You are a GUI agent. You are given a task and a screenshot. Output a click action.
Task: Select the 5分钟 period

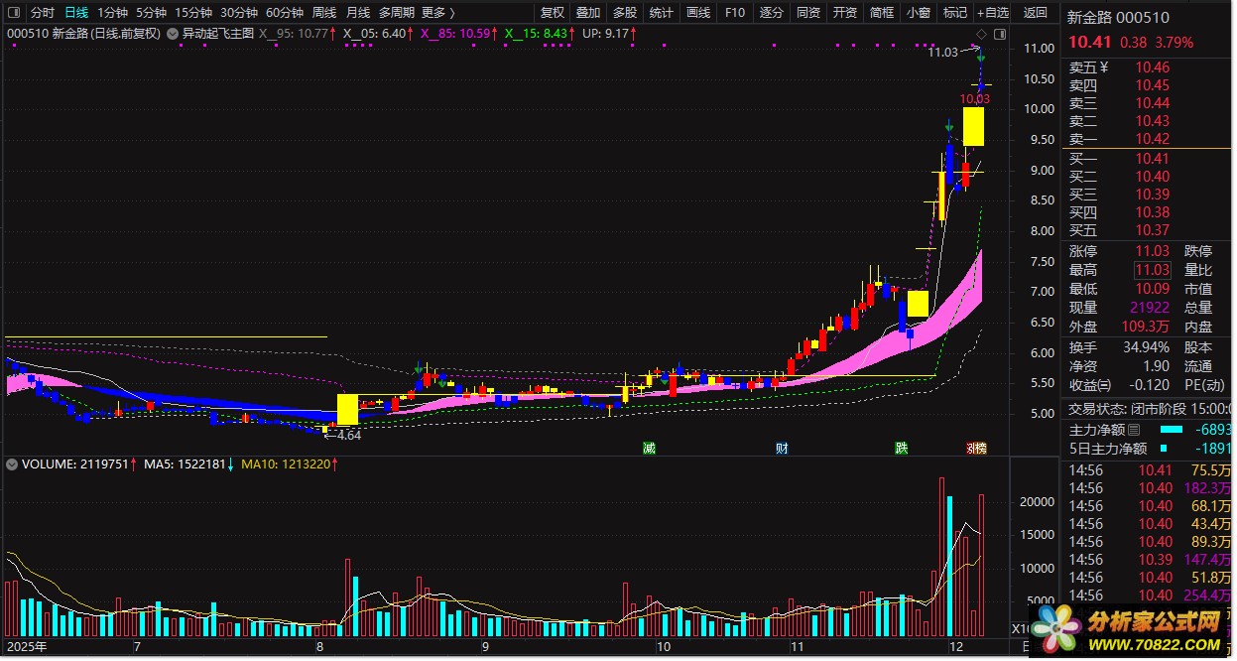151,13
